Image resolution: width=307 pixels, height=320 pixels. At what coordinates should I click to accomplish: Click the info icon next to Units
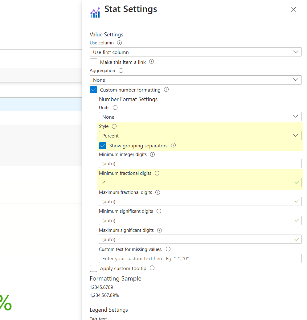pos(115,108)
